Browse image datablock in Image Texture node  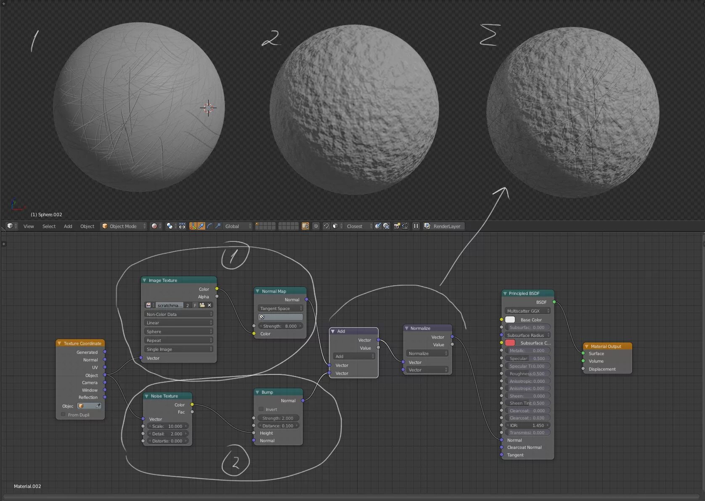[x=150, y=305]
